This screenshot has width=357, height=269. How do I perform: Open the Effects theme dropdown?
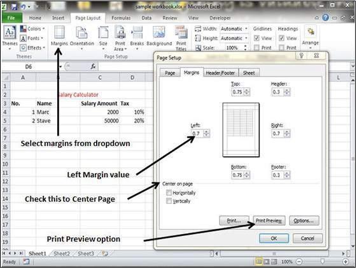point(32,48)
